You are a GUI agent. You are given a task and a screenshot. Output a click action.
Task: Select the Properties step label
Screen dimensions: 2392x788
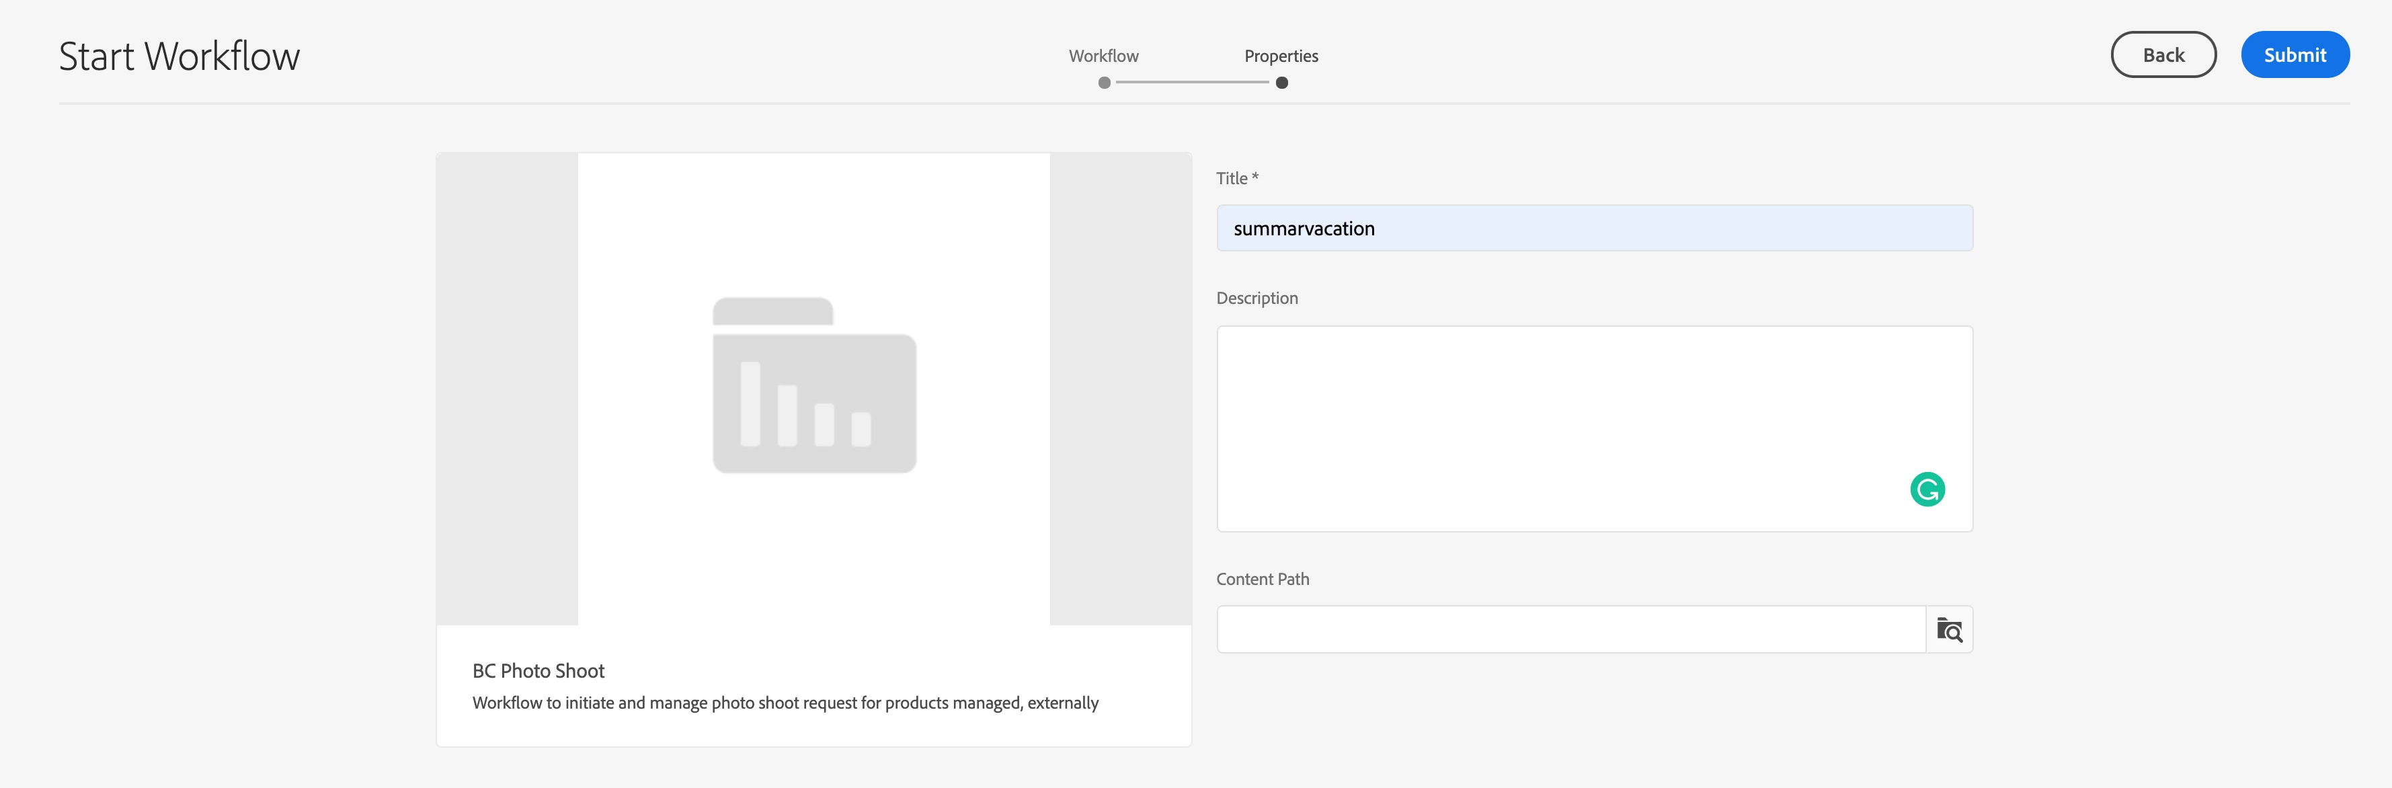[x=1281, y=56]
